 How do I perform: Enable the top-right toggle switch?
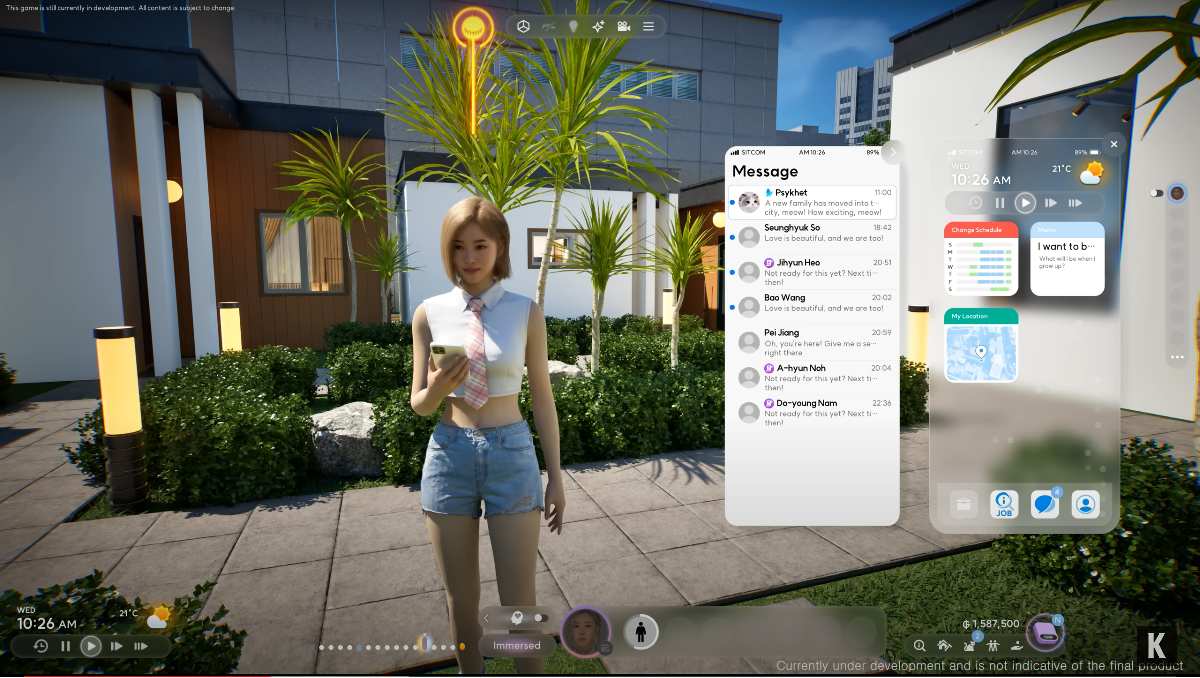click(1157, 193)
